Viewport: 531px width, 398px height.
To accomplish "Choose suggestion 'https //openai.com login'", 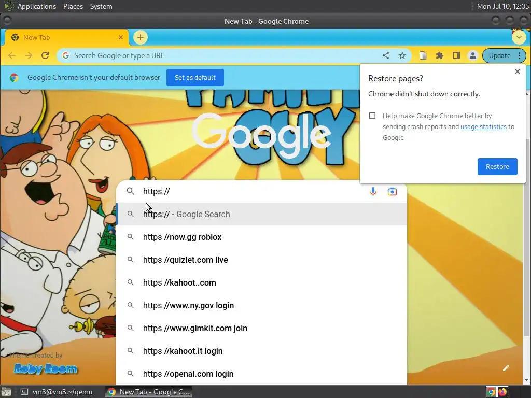I will coord(261,374).
